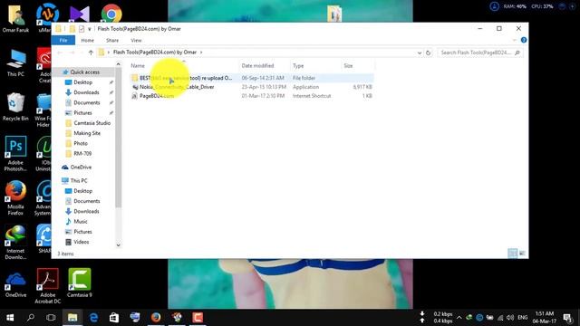Open pinned Desktop under Quick access
Screen dimensions: 580x326
click(82, 82)
